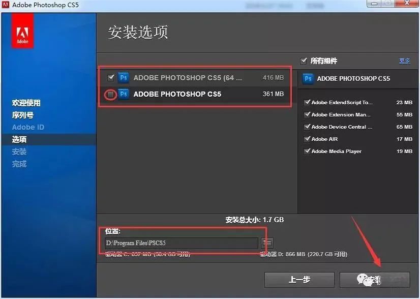Minimize the installer window
Screen dimensions: 420x299
click(x=374, y=4)
